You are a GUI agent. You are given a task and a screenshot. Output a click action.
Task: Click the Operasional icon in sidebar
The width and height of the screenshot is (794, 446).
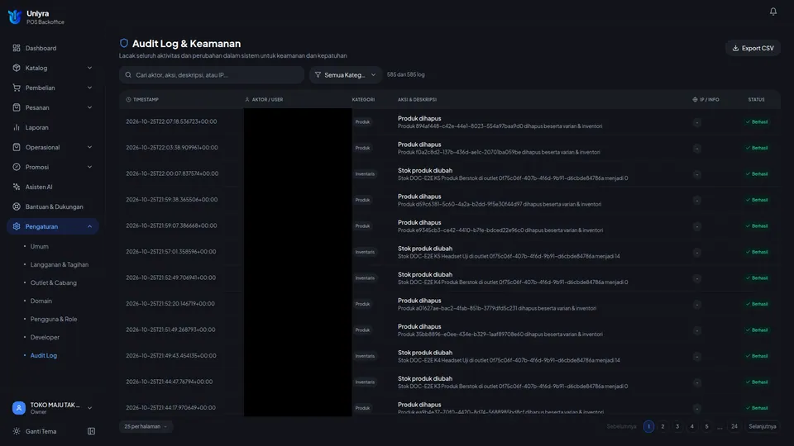click(17, 147)
